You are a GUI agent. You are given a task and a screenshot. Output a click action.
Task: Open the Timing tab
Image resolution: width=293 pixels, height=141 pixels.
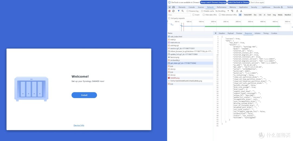click(266, 33)
